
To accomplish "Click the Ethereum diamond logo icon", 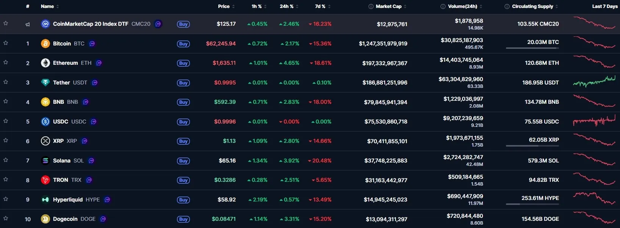I will tap(45, 63).
